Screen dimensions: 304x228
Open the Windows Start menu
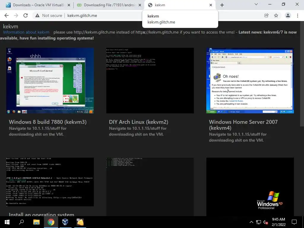point(7,222)
